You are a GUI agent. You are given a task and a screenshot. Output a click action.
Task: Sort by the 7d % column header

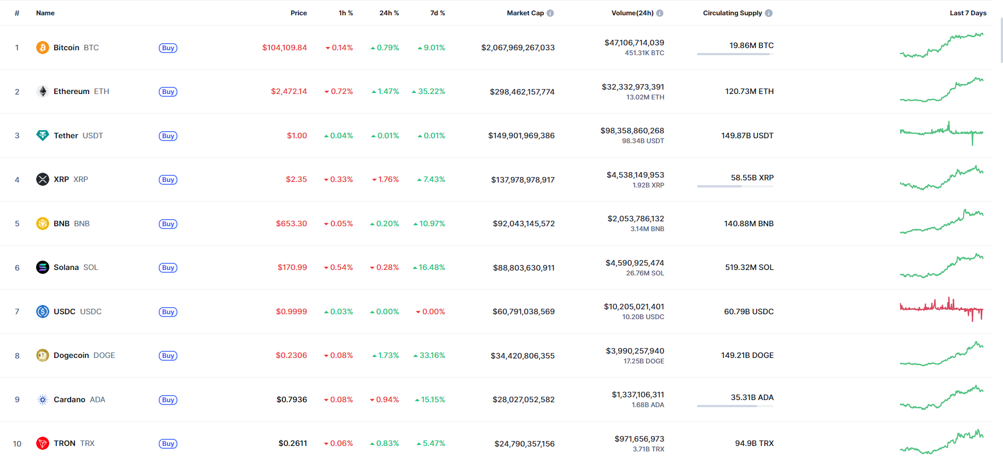click(437, 13)
